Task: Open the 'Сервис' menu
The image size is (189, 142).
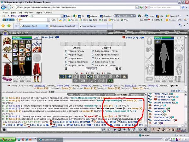Action: pos(39,13)
